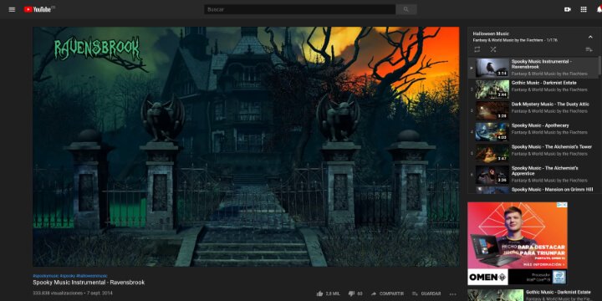The width and height of the screenshot is (602, 301).
Task: Open Gothic Music - Darkmist Estate playlist entry
Action: point(533,89)
